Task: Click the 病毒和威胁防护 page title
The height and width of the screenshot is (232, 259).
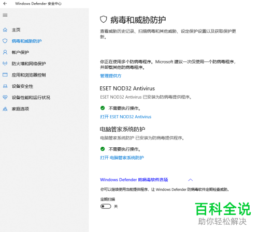Action: coord(138,20)
